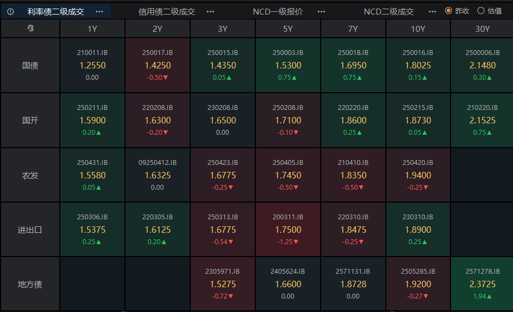Select the 昨收 radio button
The width and height of the screenshot is (513, 312).
click(449, 11)
